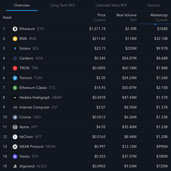Click TRON real volume $60.18M

[129, 68]
